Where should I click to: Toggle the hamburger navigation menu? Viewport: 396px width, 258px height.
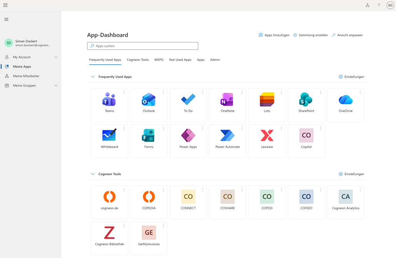coord(7,19)
